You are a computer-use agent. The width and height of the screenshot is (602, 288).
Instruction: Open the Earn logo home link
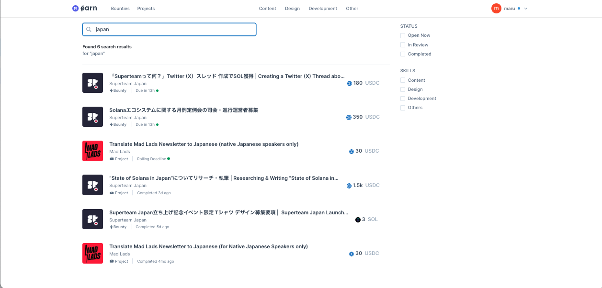click(x=84, y=8)
